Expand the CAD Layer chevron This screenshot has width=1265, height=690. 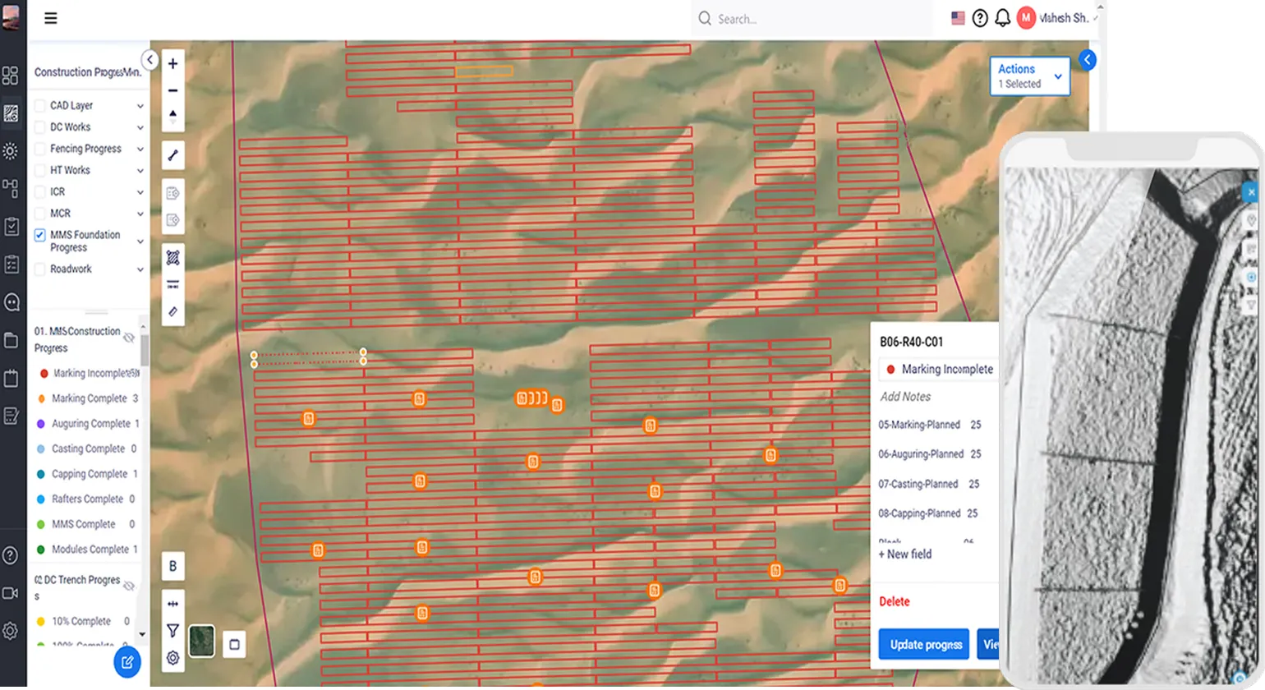pos(140,106)
